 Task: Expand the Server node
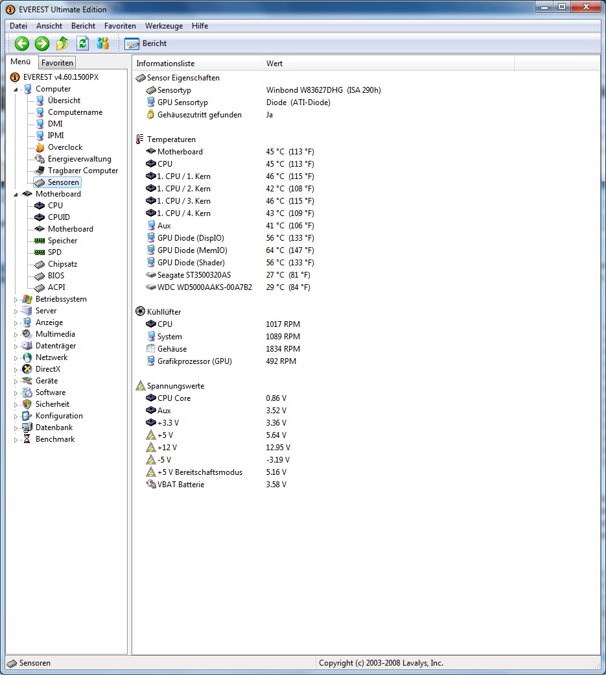16,311
